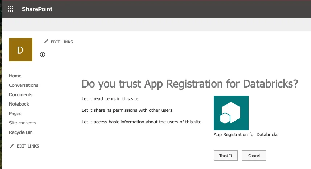Viewport: 311px width, 169px height.
Task: Click the pencil icon by the bottom EDIT LINKS
Action: coord(12,146)
